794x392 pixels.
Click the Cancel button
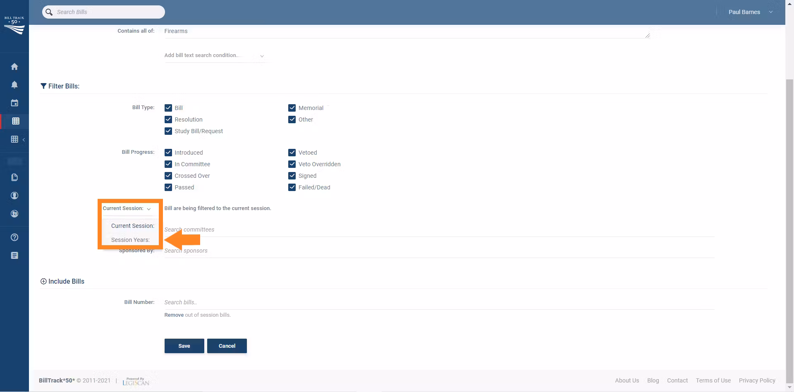tap(227, 346)
